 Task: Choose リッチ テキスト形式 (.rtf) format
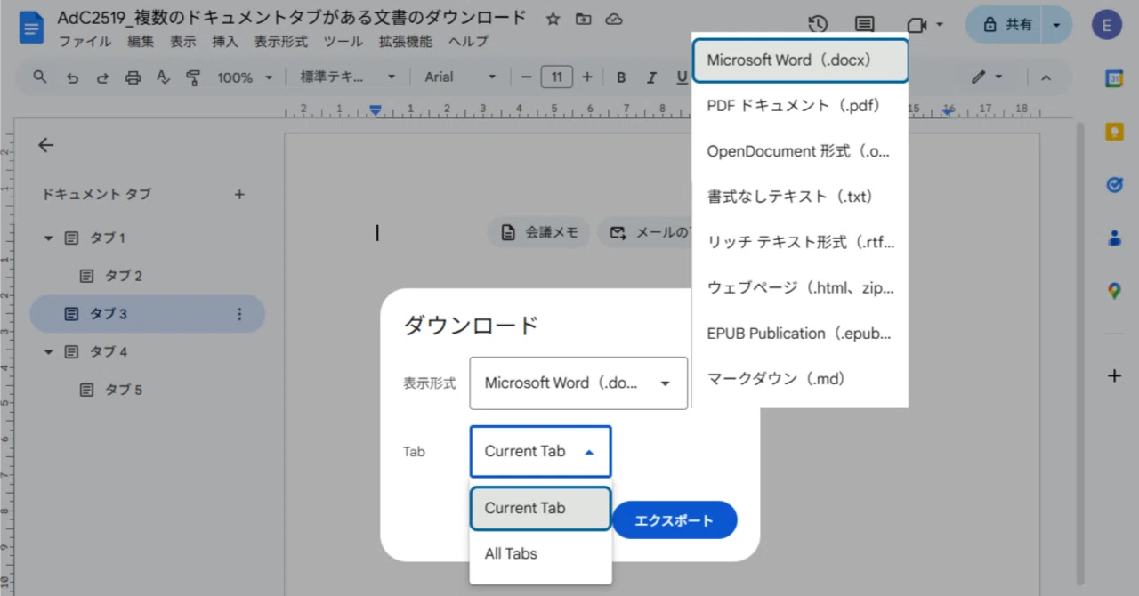[x=800, y=242]
